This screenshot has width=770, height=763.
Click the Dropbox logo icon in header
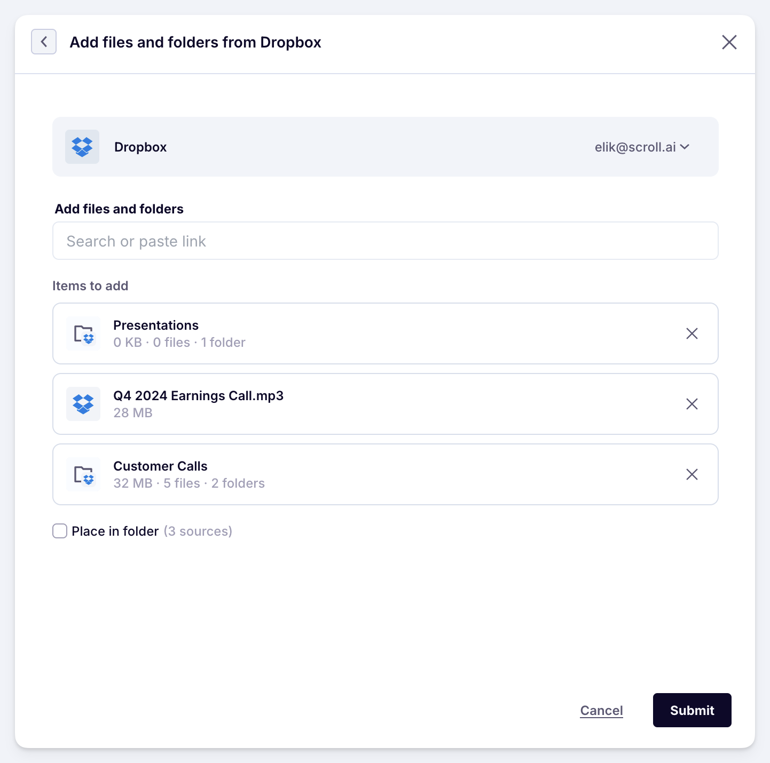coord(82,147)
